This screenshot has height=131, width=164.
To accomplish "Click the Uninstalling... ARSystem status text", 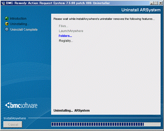I will [72, 110].
